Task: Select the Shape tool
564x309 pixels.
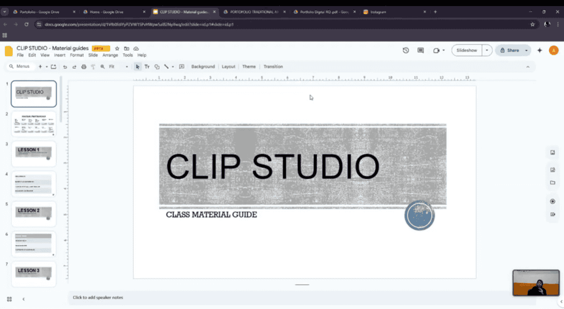Action: (x=157, y=67)
